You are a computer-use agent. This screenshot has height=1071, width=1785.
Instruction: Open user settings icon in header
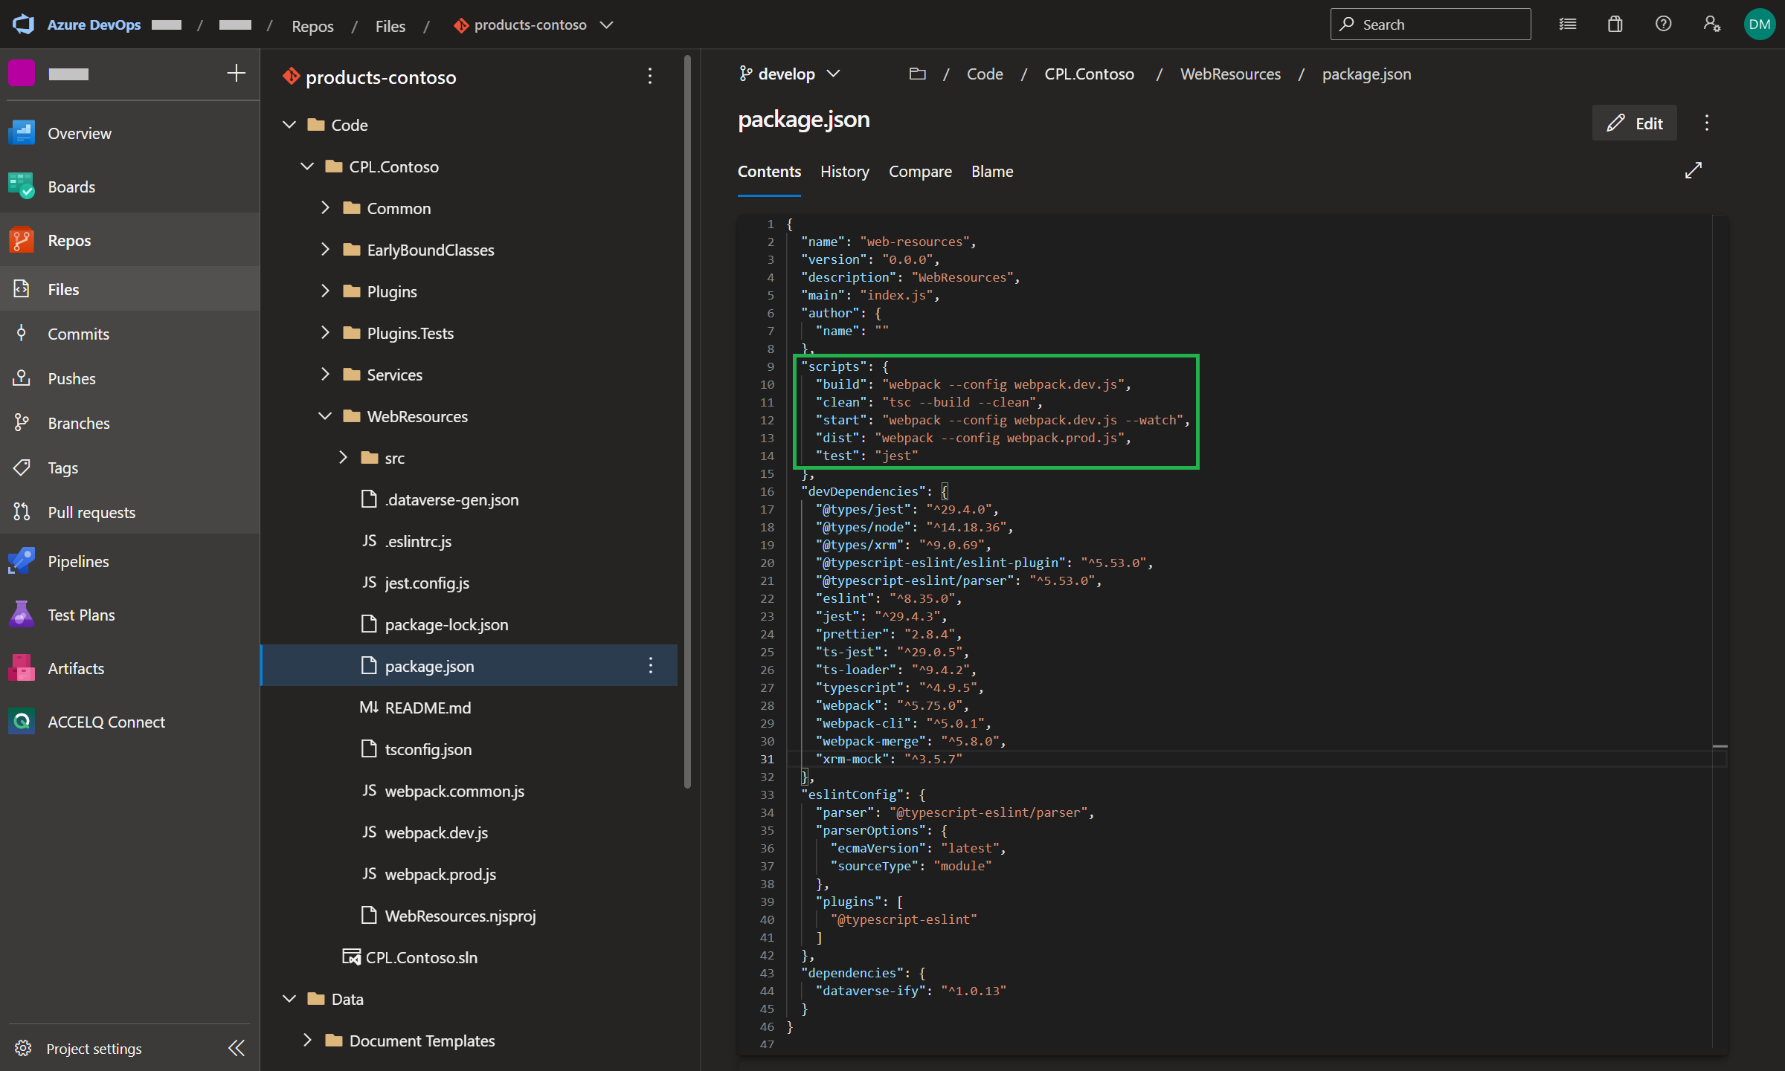[1711, 25]
